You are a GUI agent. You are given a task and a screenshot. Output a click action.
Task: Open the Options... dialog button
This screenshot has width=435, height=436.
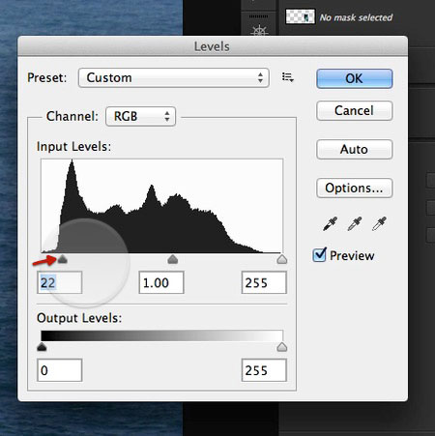point(355,188)
